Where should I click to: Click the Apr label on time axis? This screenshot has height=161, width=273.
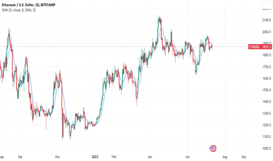[x=150, y=157]
